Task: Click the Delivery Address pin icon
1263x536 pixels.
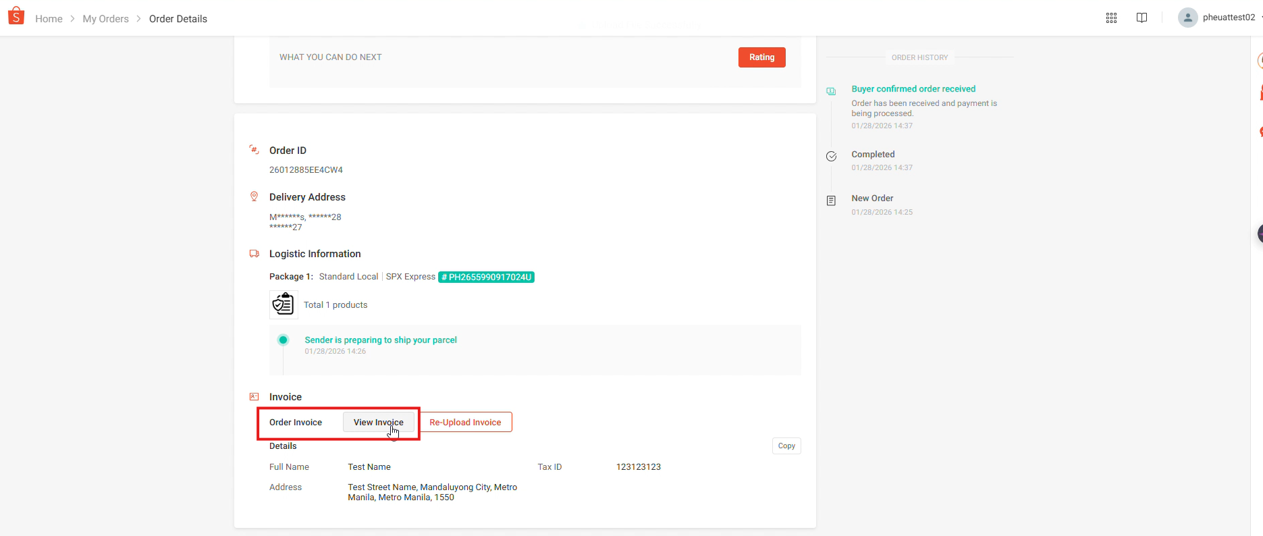Action: (x=254, y=196)
